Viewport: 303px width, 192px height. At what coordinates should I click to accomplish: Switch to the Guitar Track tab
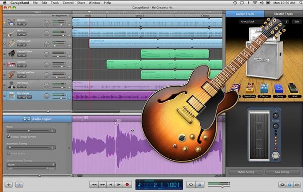pyautogui.click(x=245, y=14)
